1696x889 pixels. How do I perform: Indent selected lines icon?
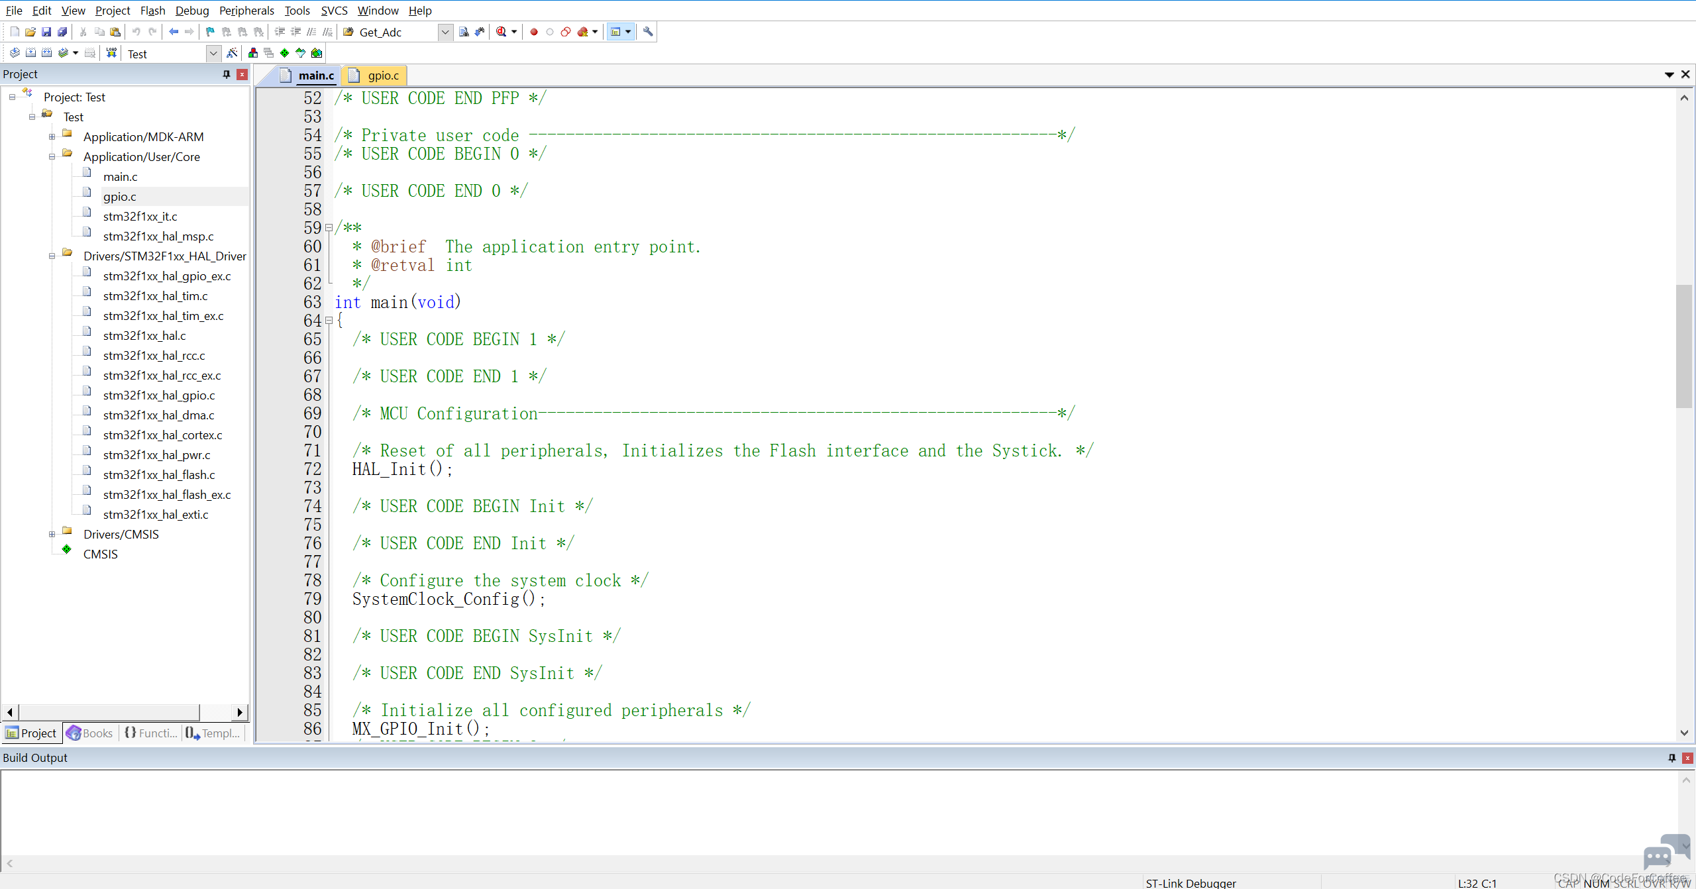[280, 32]
